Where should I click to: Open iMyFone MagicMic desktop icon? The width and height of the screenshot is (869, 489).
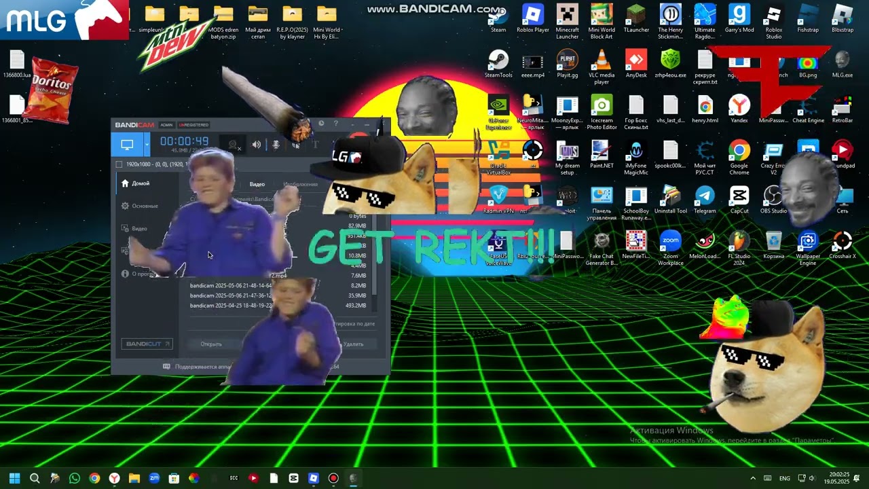tap(636, 158)
